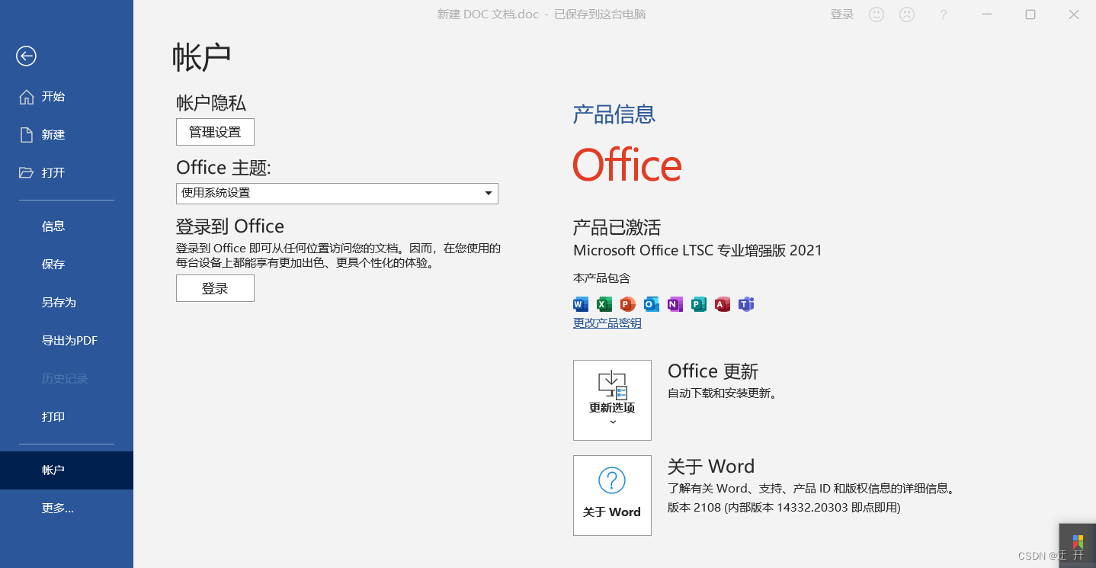Image resolution: width=1096 pixels, height=568 pixels.
Task: Send a frown feedback via sad face icon
Action: (x=906, y=14)
